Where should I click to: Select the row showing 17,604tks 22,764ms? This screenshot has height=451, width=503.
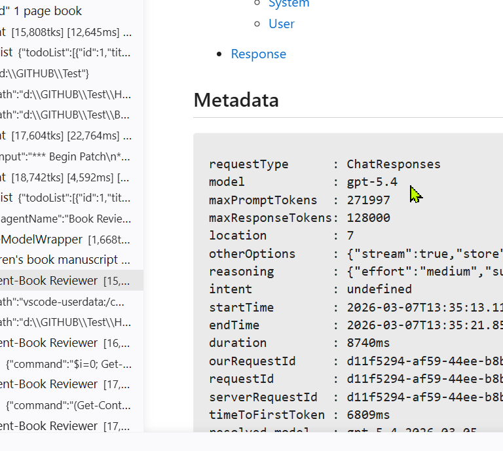point(71,135)
